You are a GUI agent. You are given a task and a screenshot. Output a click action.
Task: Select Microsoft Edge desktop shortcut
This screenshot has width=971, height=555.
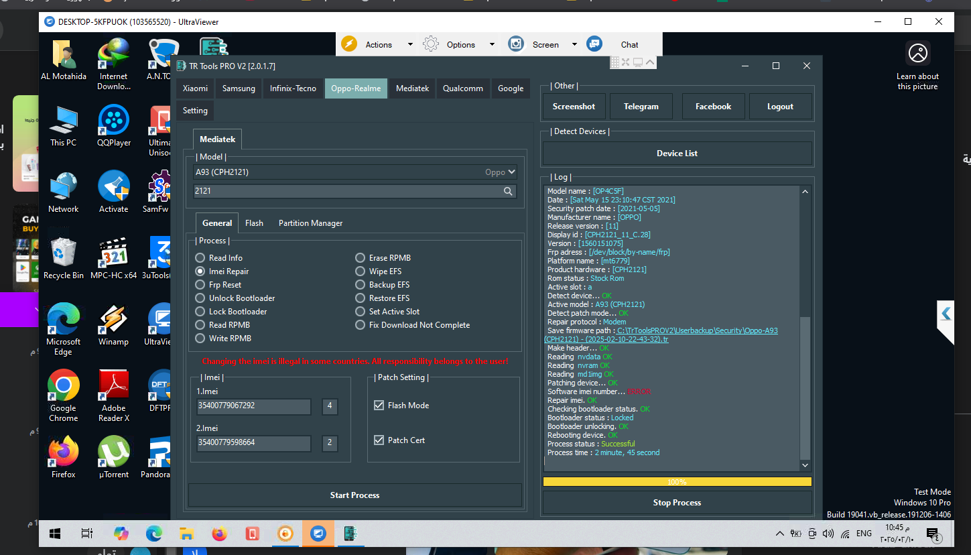click(64, 330)
